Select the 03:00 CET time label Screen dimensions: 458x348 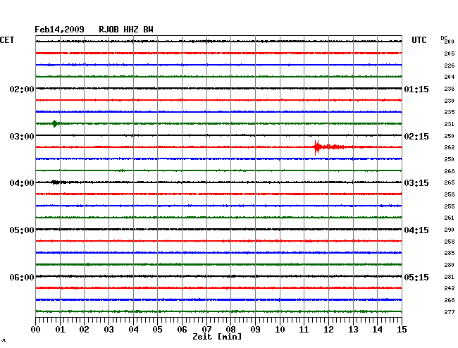click(22, 137)
